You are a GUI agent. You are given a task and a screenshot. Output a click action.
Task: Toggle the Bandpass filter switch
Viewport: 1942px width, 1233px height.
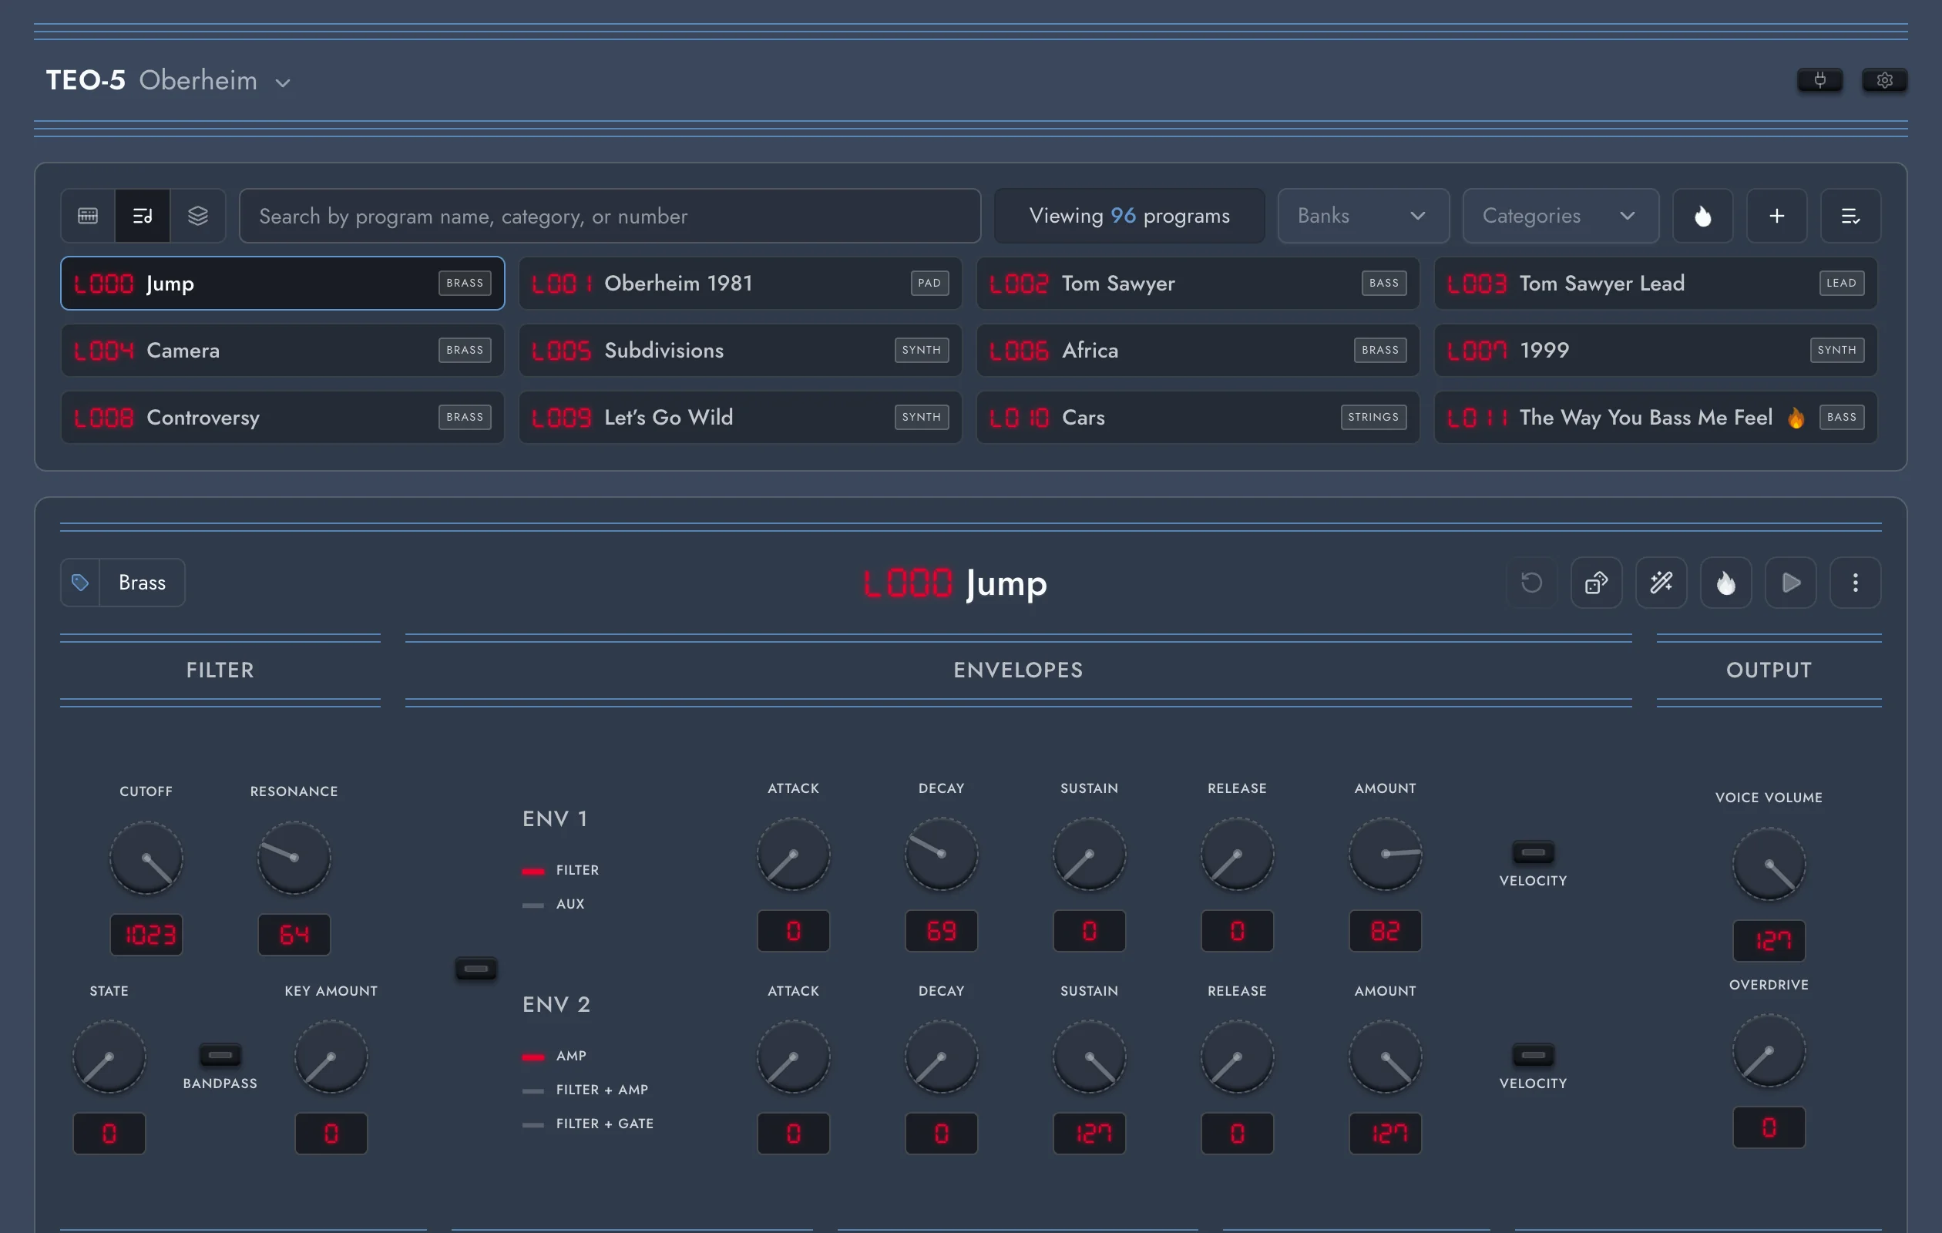220,1054
